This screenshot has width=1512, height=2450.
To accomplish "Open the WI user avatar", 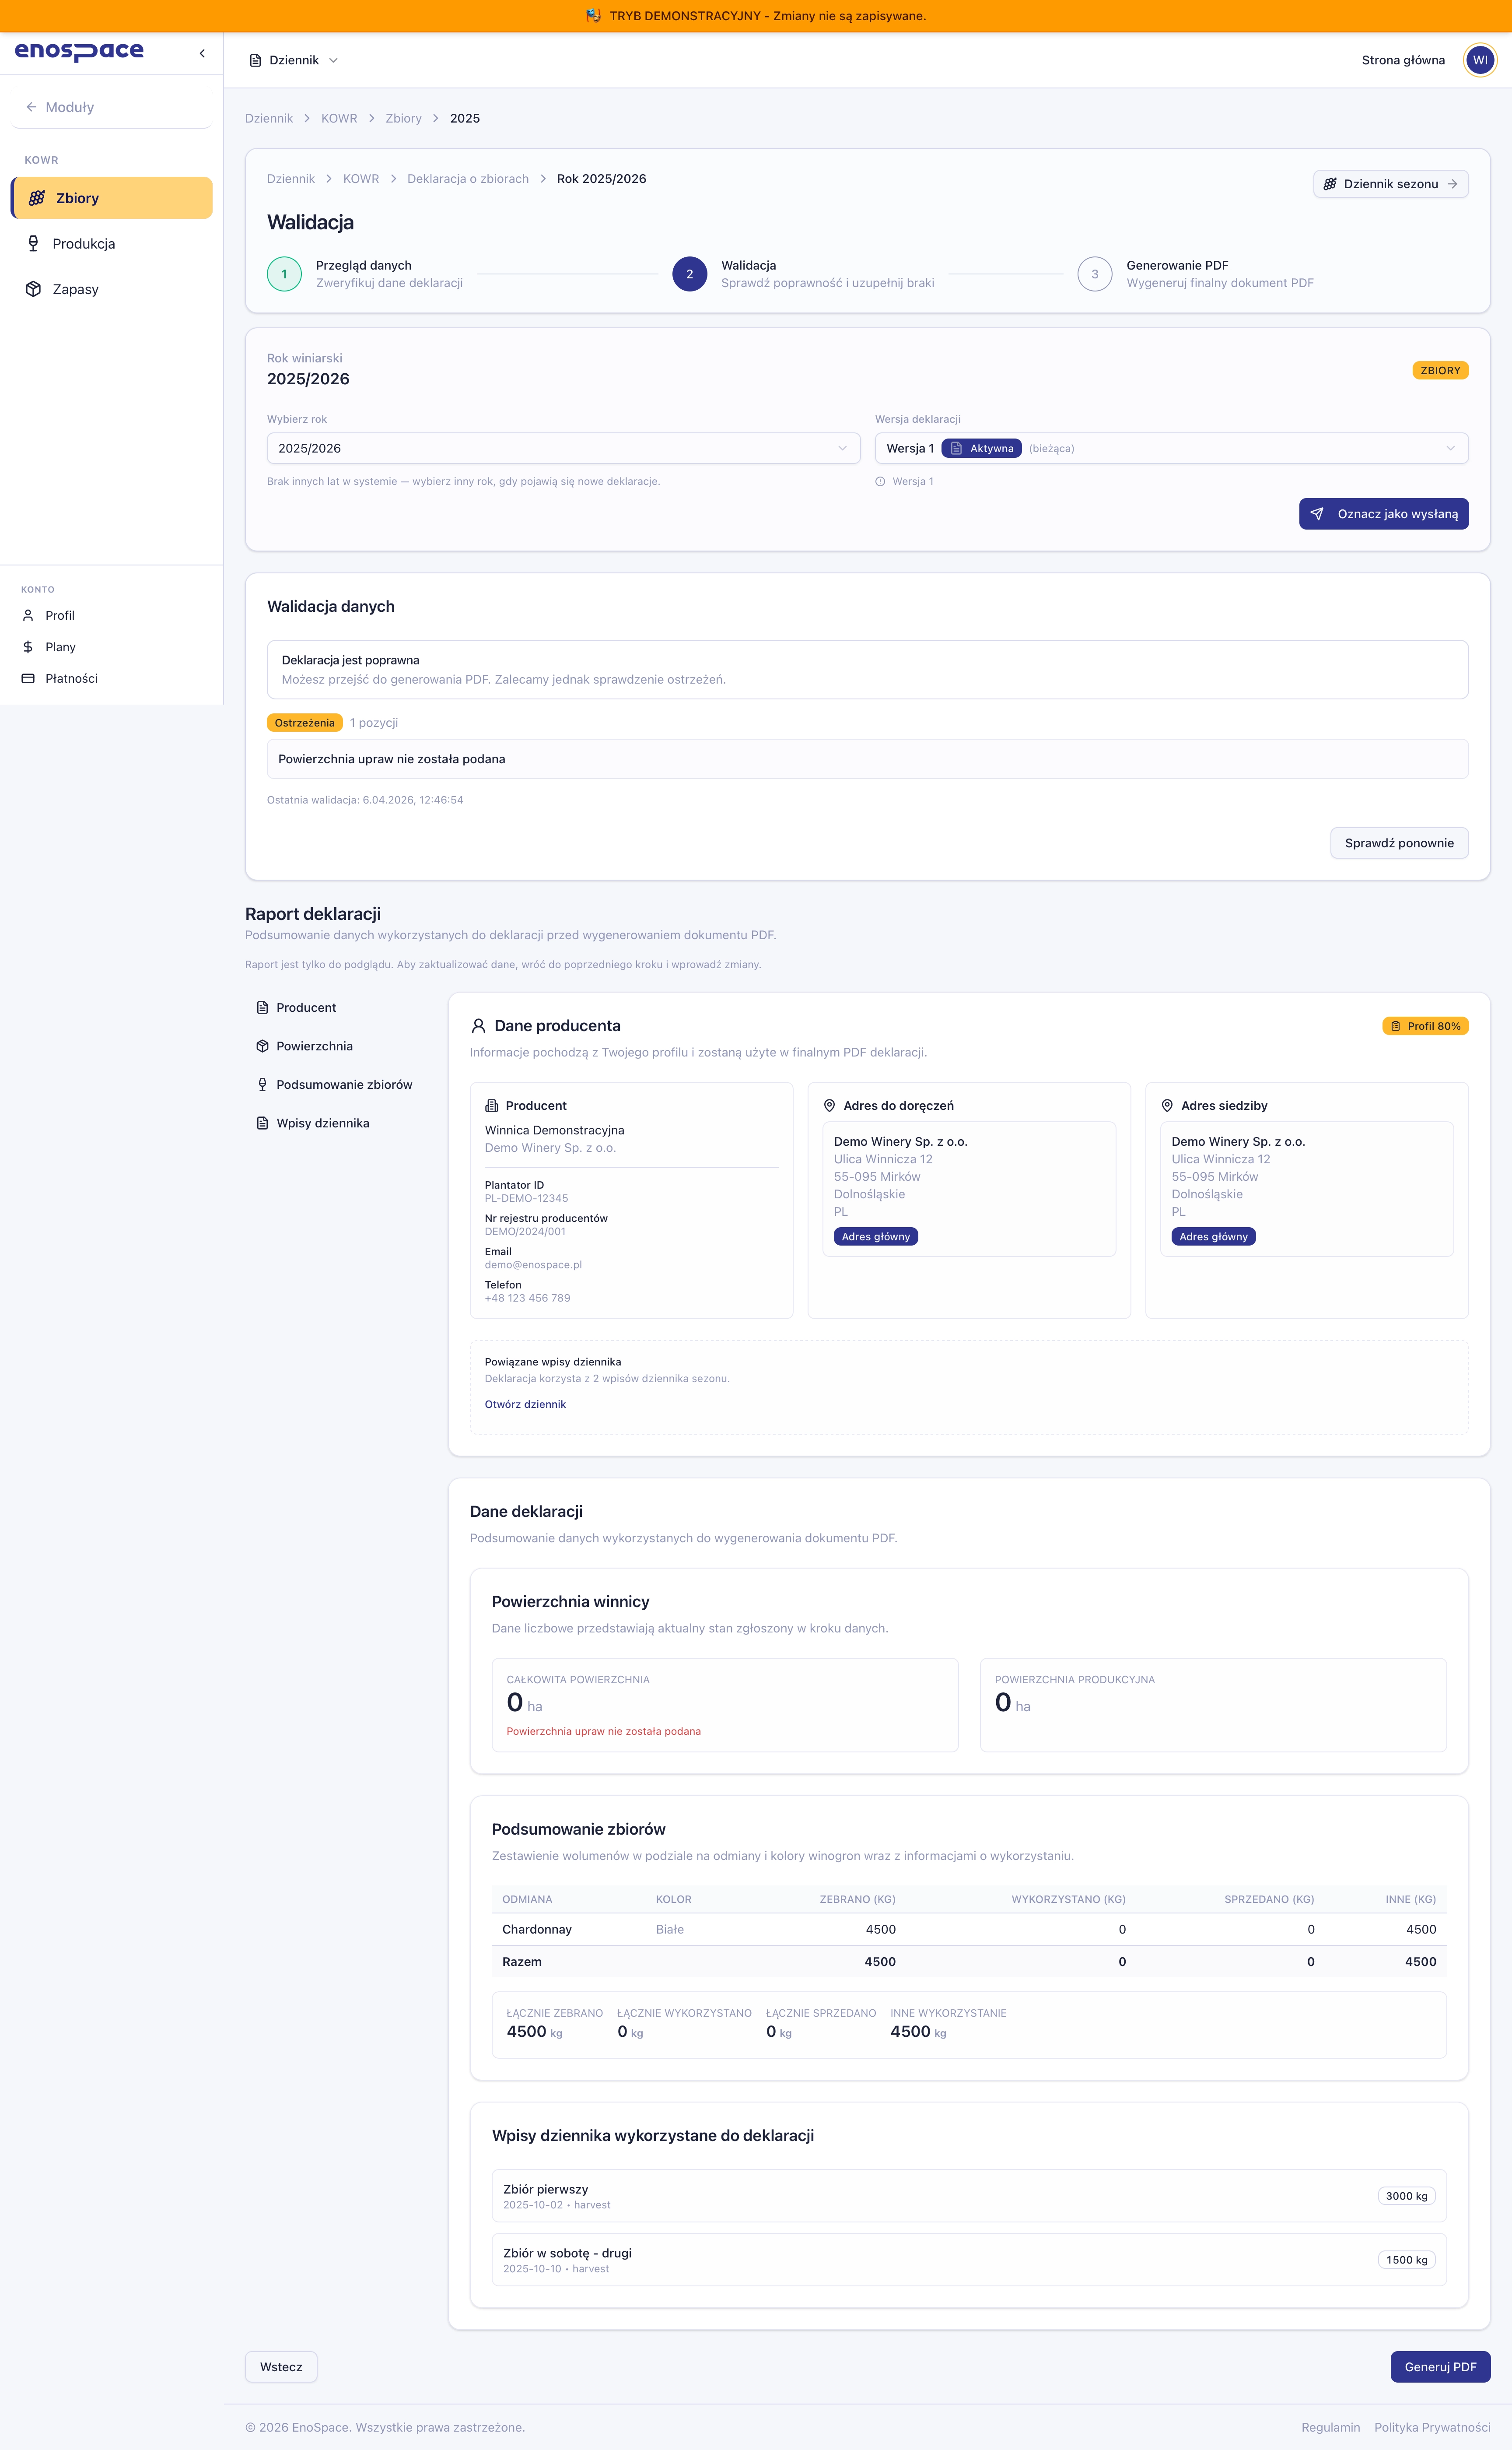I will point(1479,60).
